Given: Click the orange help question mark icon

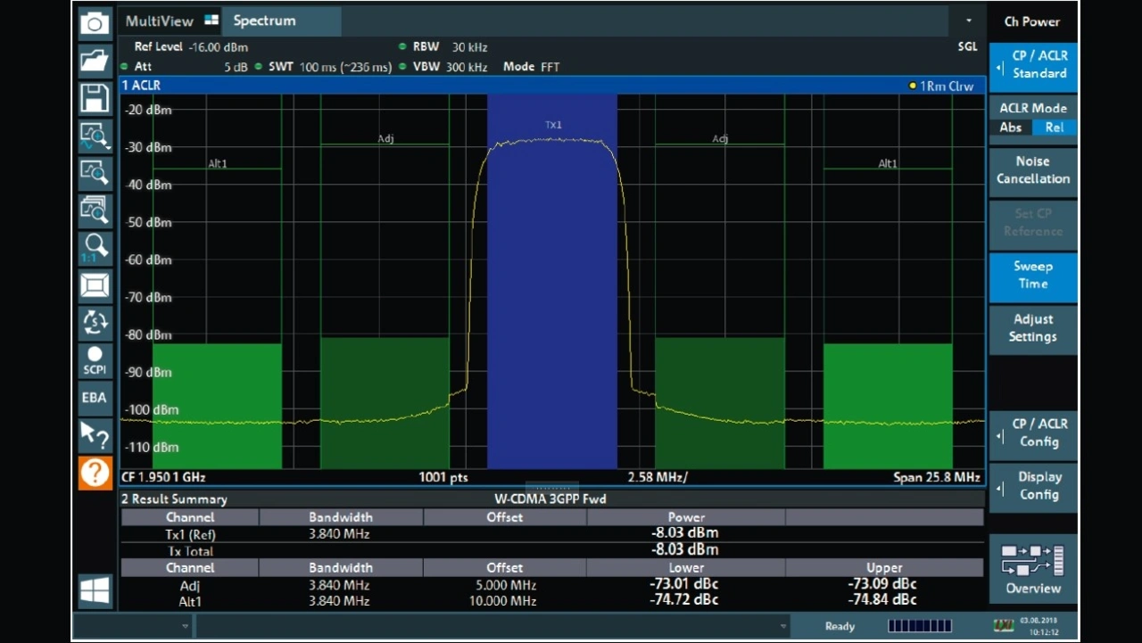Looking at the screenshot, I should tap(95, 473).
